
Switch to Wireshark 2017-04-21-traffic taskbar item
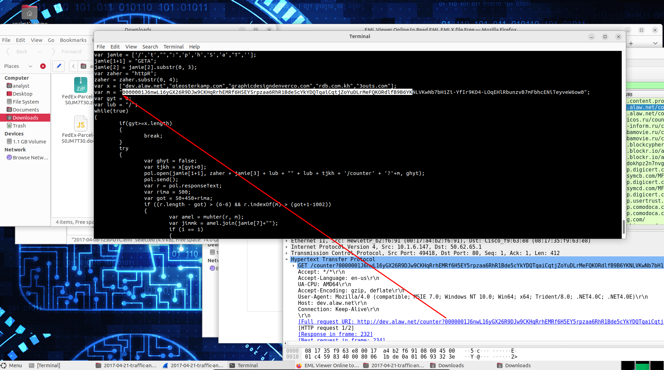pos(193,365)
